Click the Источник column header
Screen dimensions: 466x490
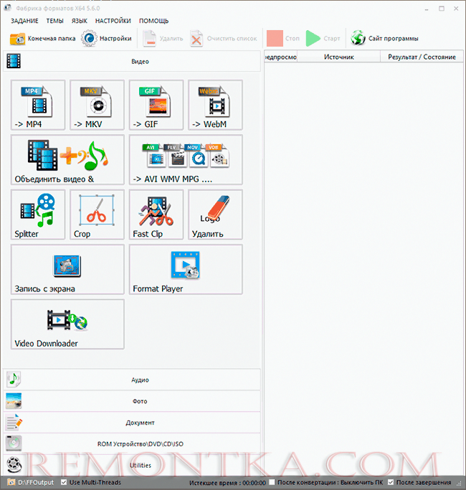pyautogui.click(x=338, y=56)
